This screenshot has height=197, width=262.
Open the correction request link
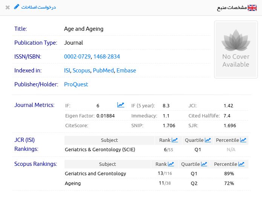pyautogui.click(x=38, y=8)
